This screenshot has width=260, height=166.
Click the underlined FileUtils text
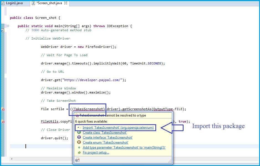click(x=50, y=121)
